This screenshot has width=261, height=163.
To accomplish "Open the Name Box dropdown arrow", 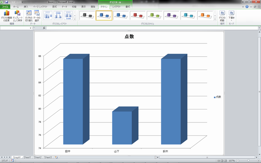I will [x=30, y=28].
